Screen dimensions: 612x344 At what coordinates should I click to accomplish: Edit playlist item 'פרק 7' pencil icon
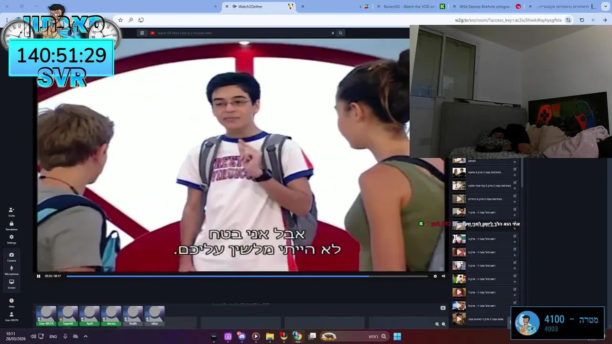[x=515, y=290]
